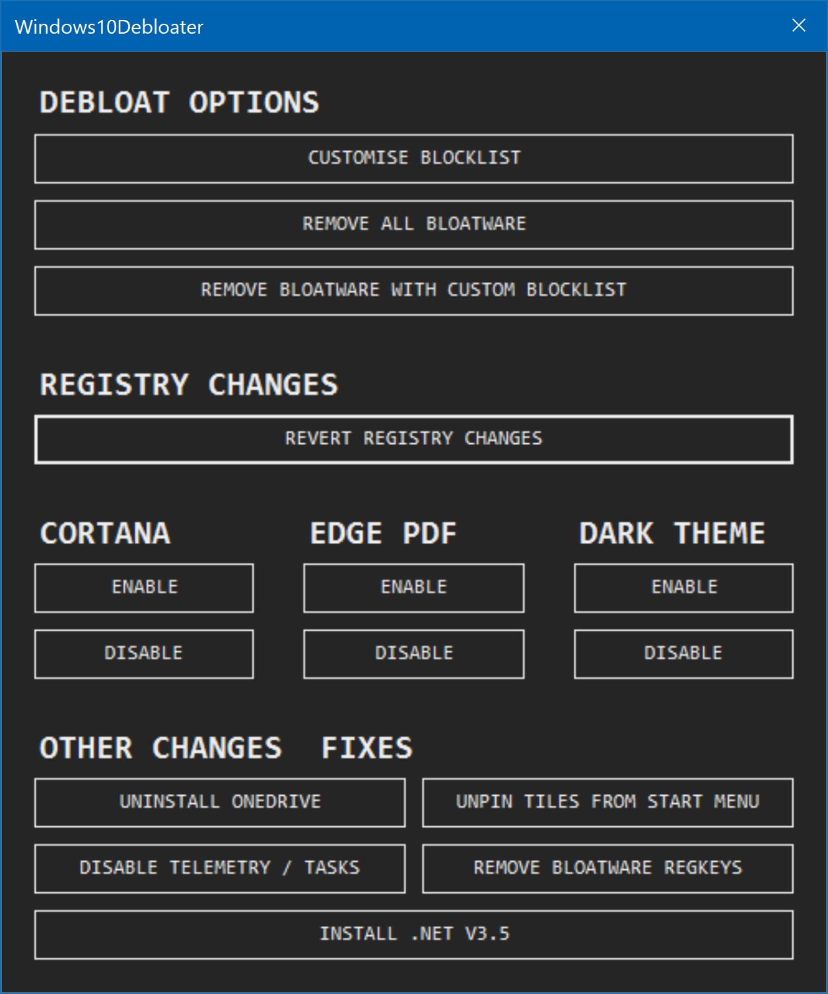Click the Registry Changes heading
The width and height of the screenshot is (828, 994).
(x=189, y=384)
